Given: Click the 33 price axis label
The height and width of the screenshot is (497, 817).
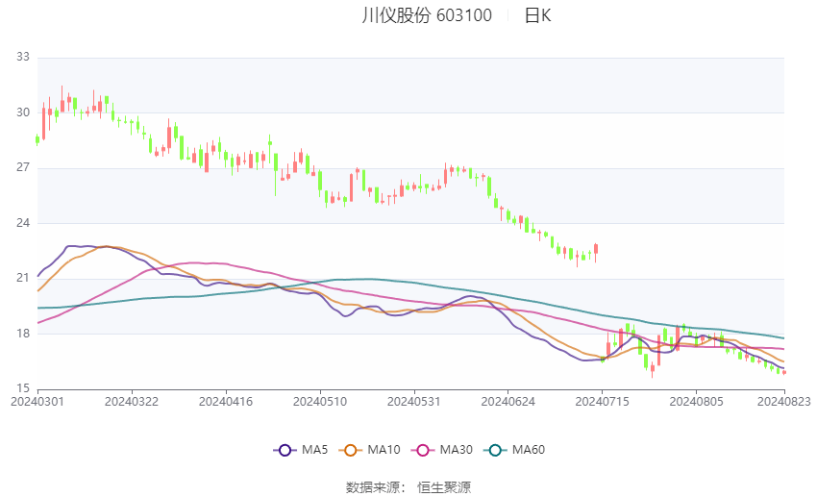Looking at the screenshot, I should (23, 57).
